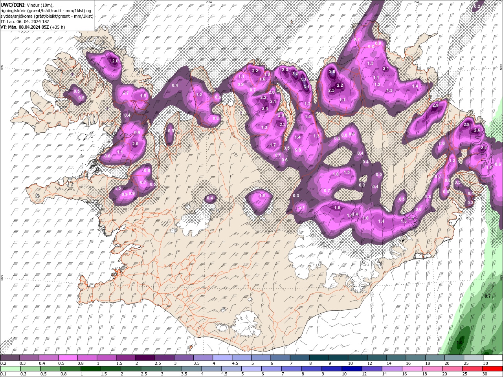The width and height of the screenshot is (503, 377).
Task: Click the 0.2 value in top-right corner
Action: 477,6
